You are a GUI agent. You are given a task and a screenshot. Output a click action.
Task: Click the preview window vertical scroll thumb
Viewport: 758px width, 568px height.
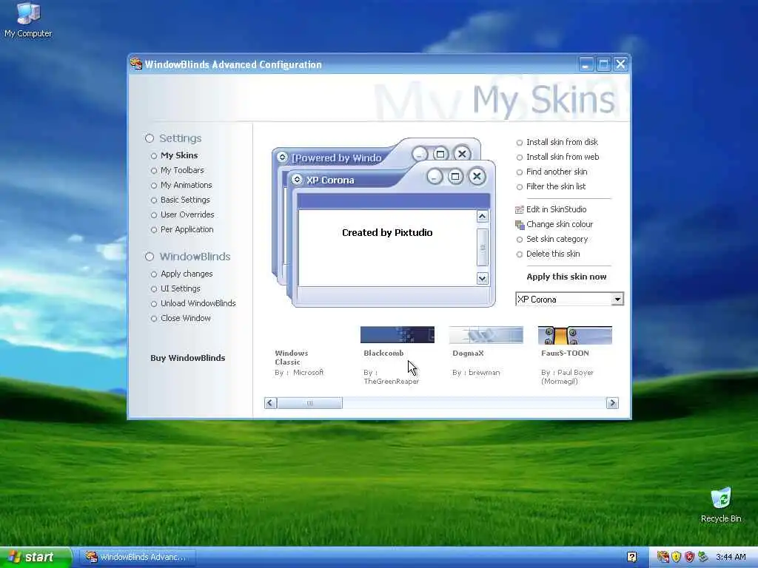[x=482, y=247]
